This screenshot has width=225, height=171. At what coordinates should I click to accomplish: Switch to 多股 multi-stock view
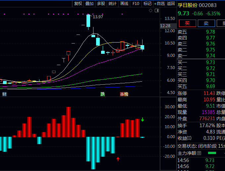(x=101, y=4)
